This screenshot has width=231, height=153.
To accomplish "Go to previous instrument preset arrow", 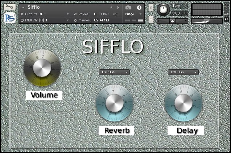I will pos(111,7).
